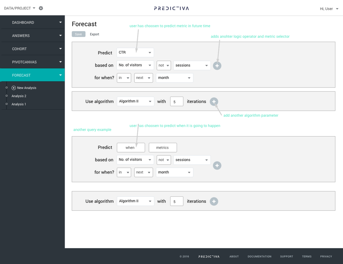Viewport: 343px width, 264px height.
Task: Click the Save button
Action: pyautogui.click(x=78, y=34)
